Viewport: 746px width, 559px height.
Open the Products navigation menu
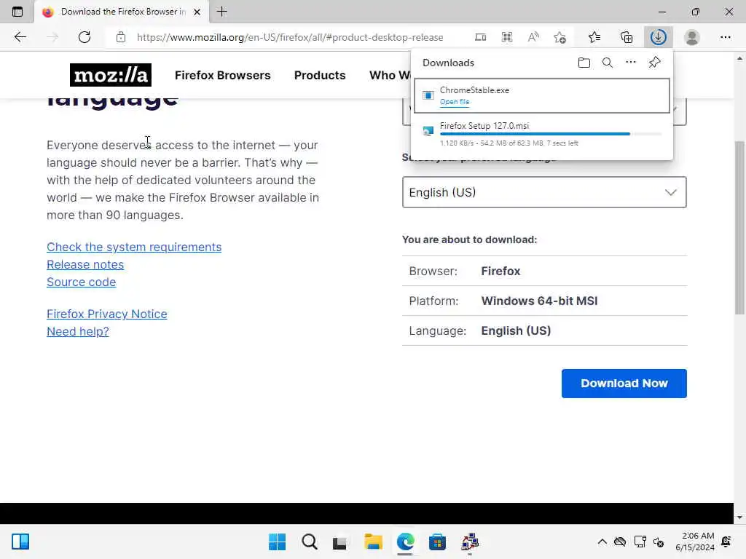(x=320, y=75)
